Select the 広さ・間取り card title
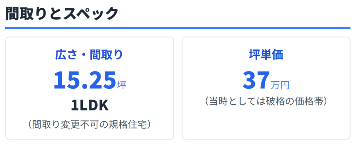Image resolution: width=356 pixels, height=144 pixels. tap(89, 55)
